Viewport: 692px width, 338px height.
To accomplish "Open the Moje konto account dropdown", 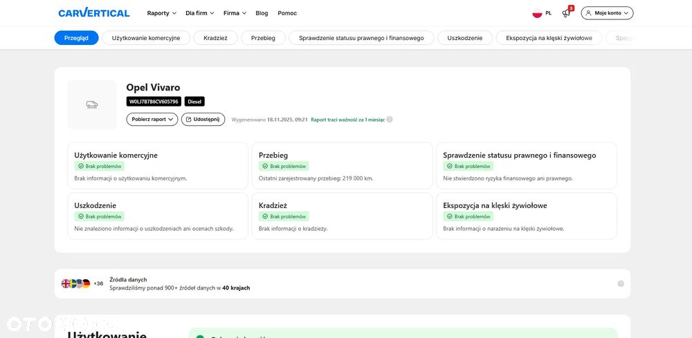I will pos(607,13).
